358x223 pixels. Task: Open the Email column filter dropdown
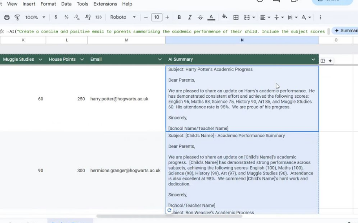click(160, 59)
